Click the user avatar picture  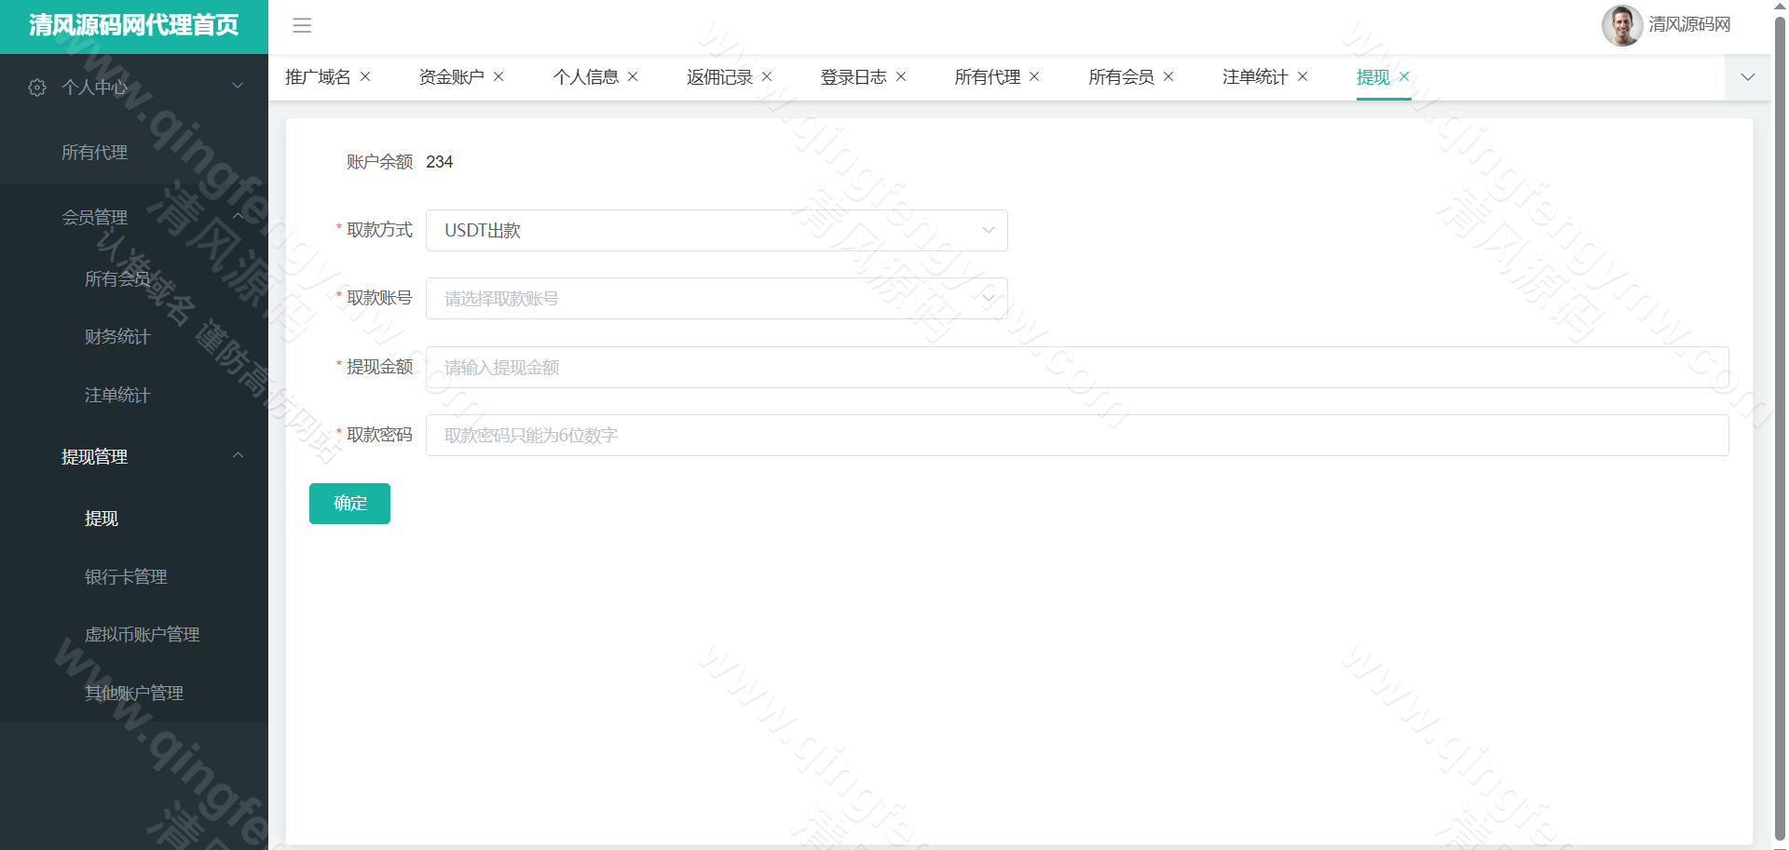[x=1621, y=25]
